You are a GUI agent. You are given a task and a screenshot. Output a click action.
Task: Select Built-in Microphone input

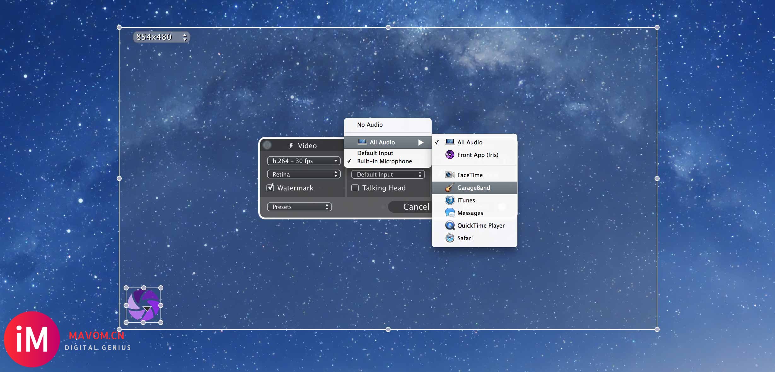(384, 161)
